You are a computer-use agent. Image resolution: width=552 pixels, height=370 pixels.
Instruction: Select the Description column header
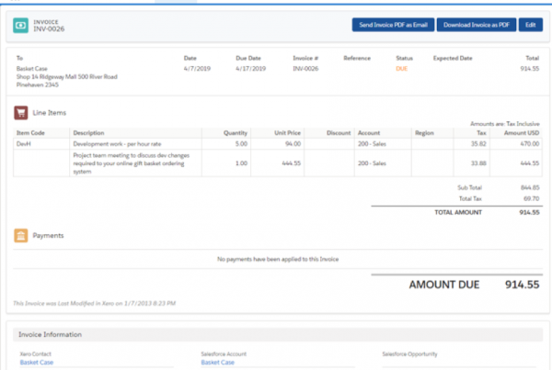point(89,132)
